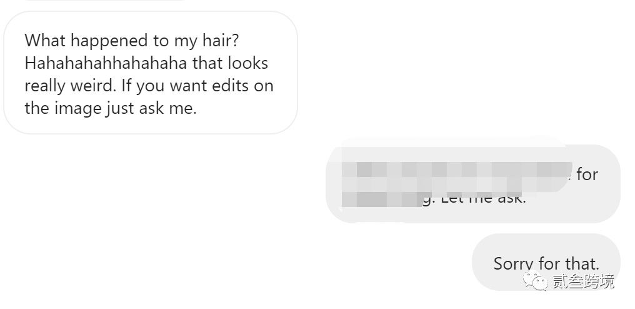This screenshot has width=635, height=309.
Task: Select the received message about hair
Action: tap(151, 73)
